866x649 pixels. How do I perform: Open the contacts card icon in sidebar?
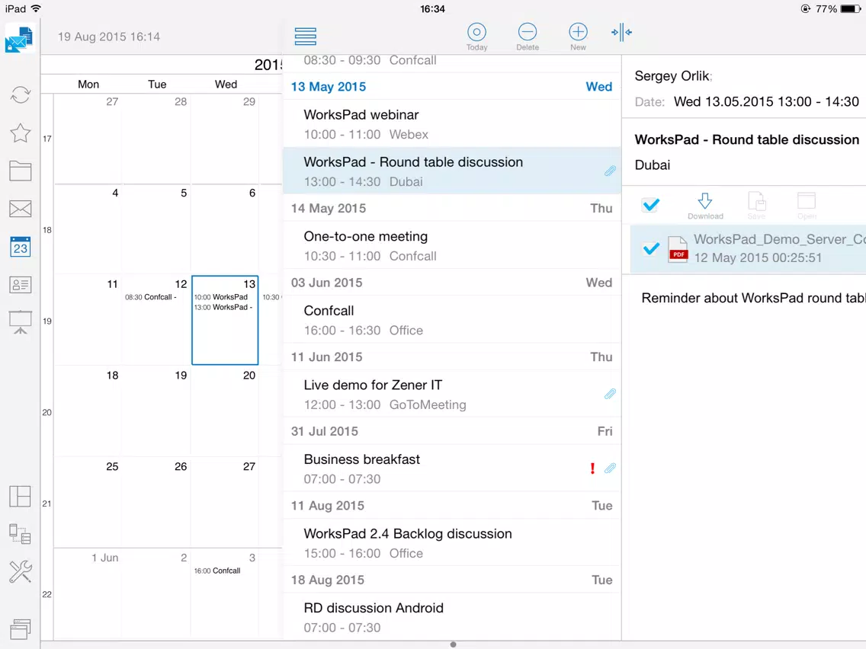20,285
